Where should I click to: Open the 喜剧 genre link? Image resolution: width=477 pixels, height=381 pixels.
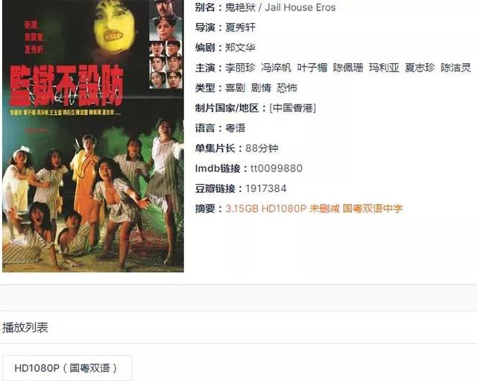click(236, 88)
